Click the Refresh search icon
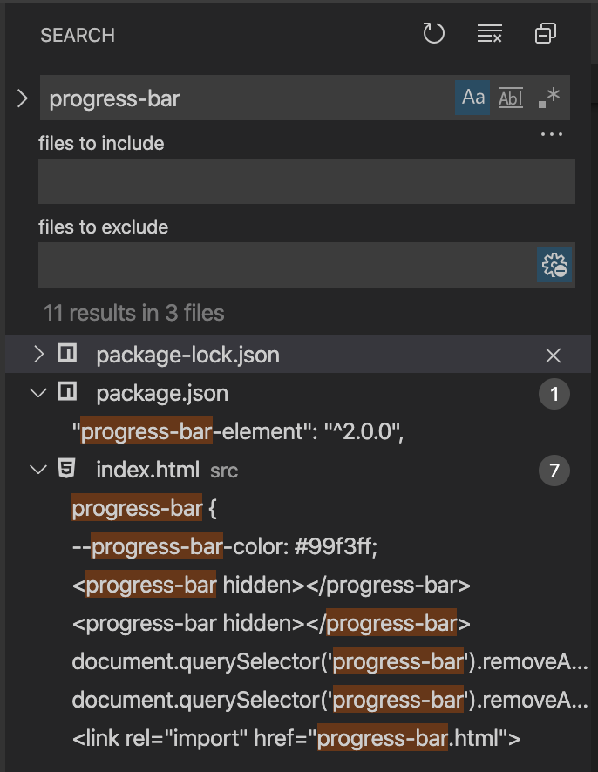598x772 pixels. click(x=433, y=33)
